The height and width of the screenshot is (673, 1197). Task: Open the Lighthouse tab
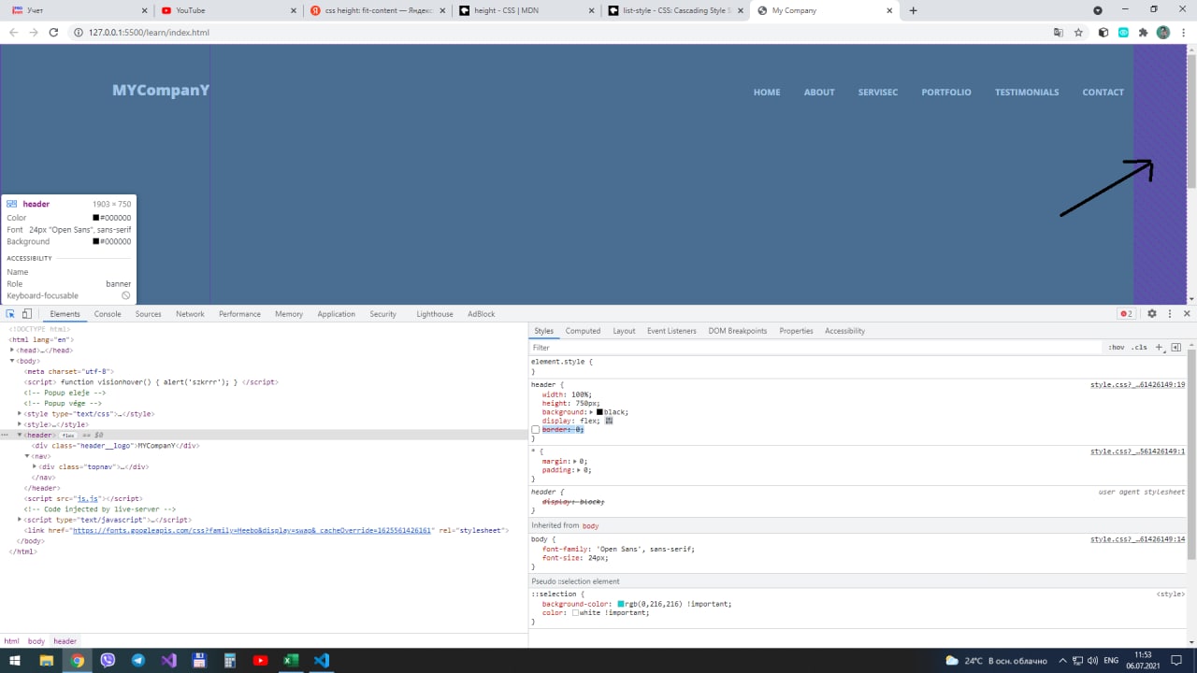(x=435, y=314)
